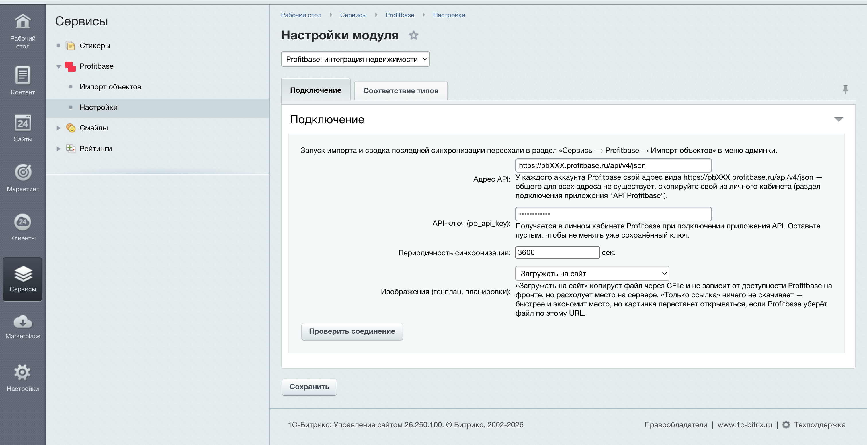Open the module selector dropdown
Screen dimensions: 867x445
355,59
